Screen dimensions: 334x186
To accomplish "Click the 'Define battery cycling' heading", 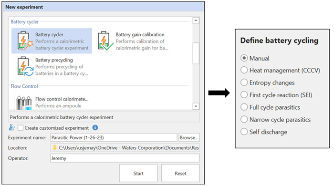I will [x=280, y=41].
